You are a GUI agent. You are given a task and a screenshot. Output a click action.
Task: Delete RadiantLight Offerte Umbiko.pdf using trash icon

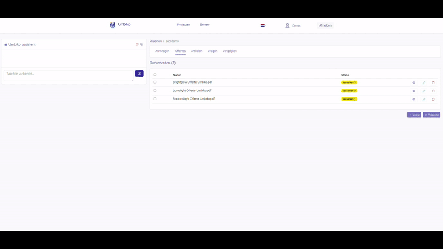click(433, 100)
